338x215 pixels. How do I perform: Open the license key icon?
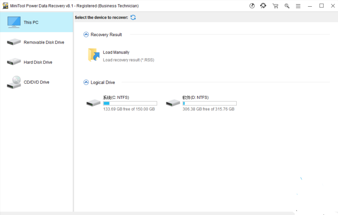tap(287, 6)
